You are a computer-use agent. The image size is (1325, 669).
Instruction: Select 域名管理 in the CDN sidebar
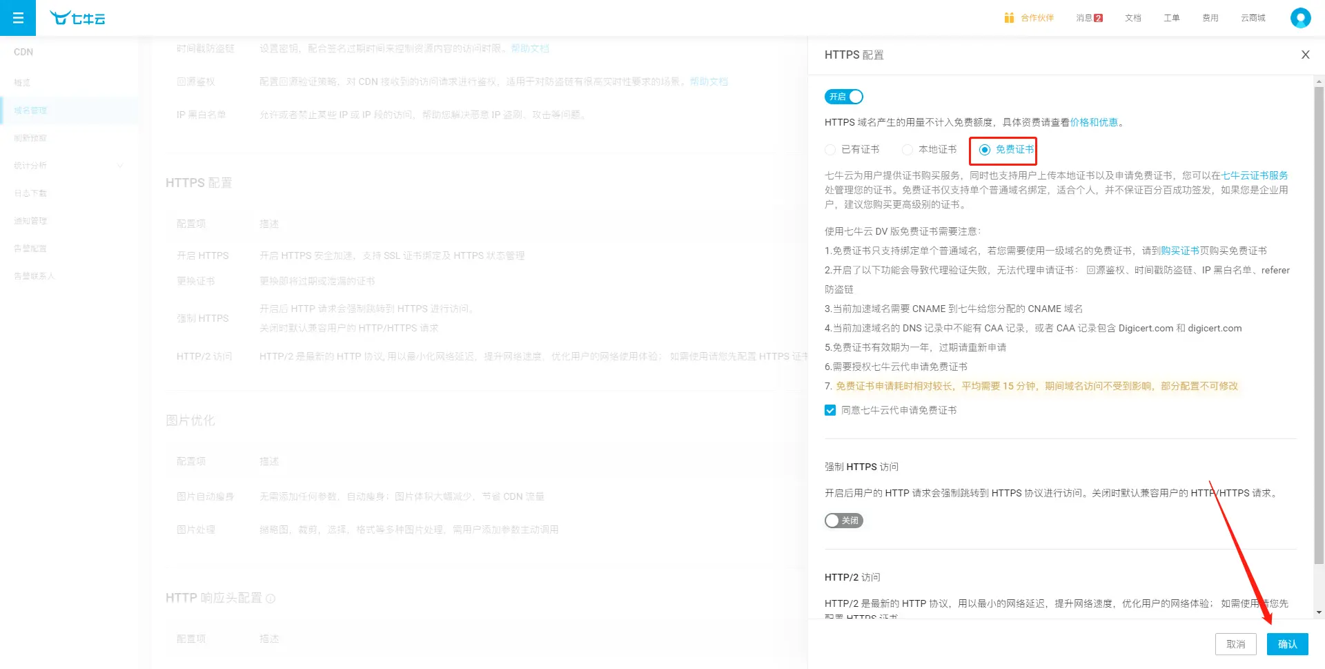point(69,110)
